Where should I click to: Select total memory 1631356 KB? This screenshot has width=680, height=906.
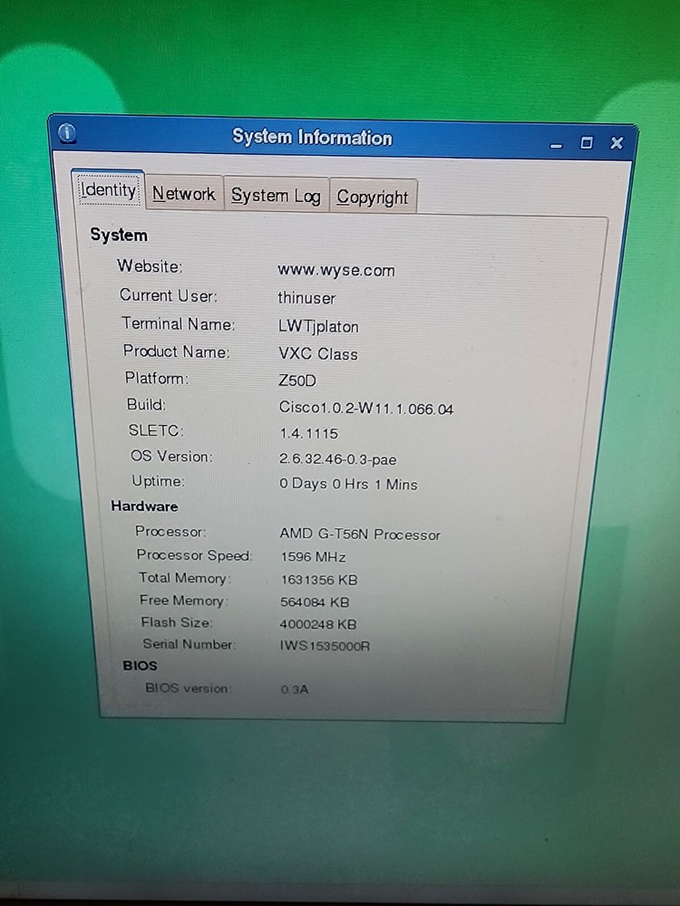point(319,580)
